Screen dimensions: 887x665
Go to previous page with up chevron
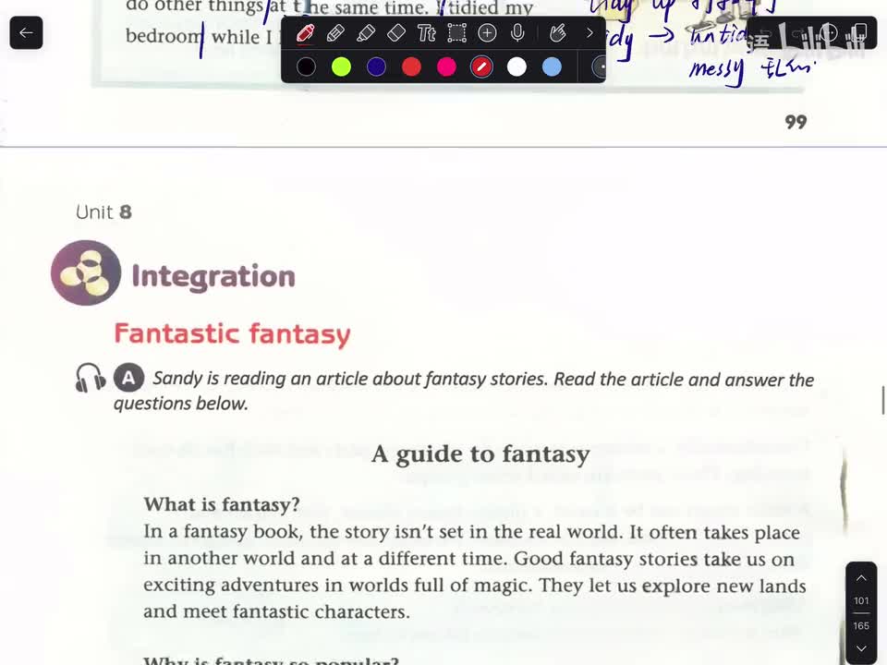pyautogui.click(x=861, y=578)
